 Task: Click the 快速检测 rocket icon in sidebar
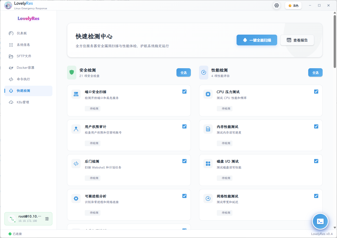11,91
